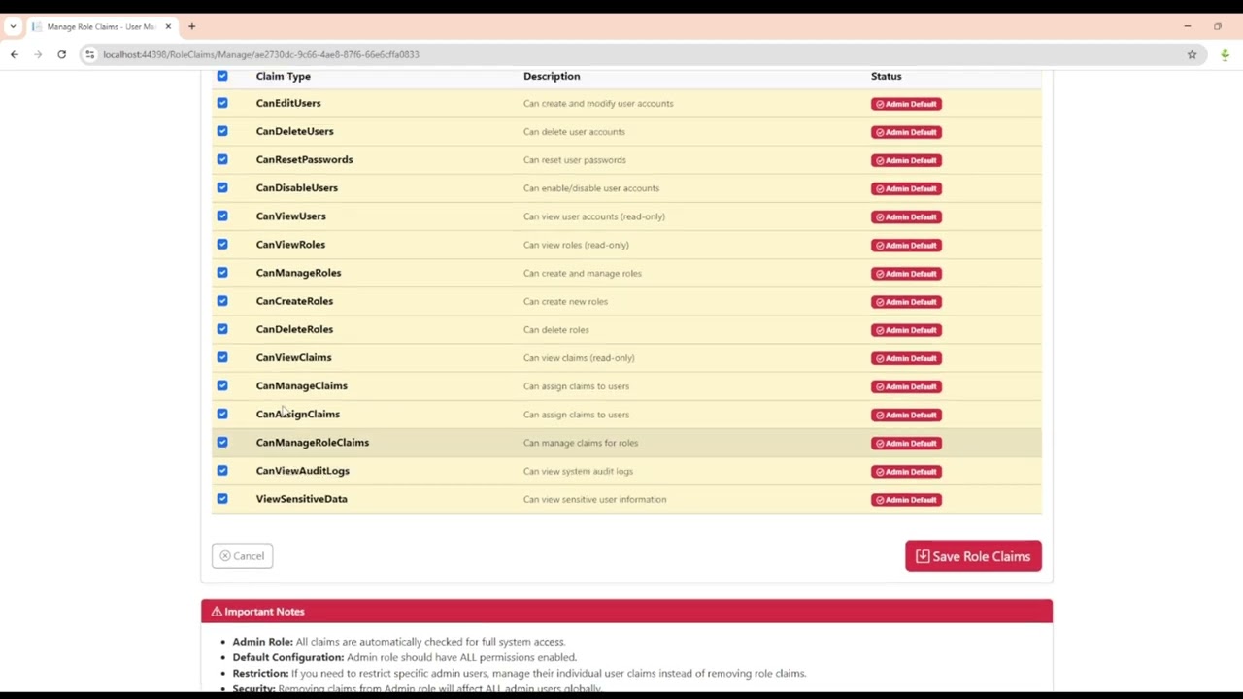
Task: Click Admin Default badge for CanAssignClaims
Action: (906, 415)
